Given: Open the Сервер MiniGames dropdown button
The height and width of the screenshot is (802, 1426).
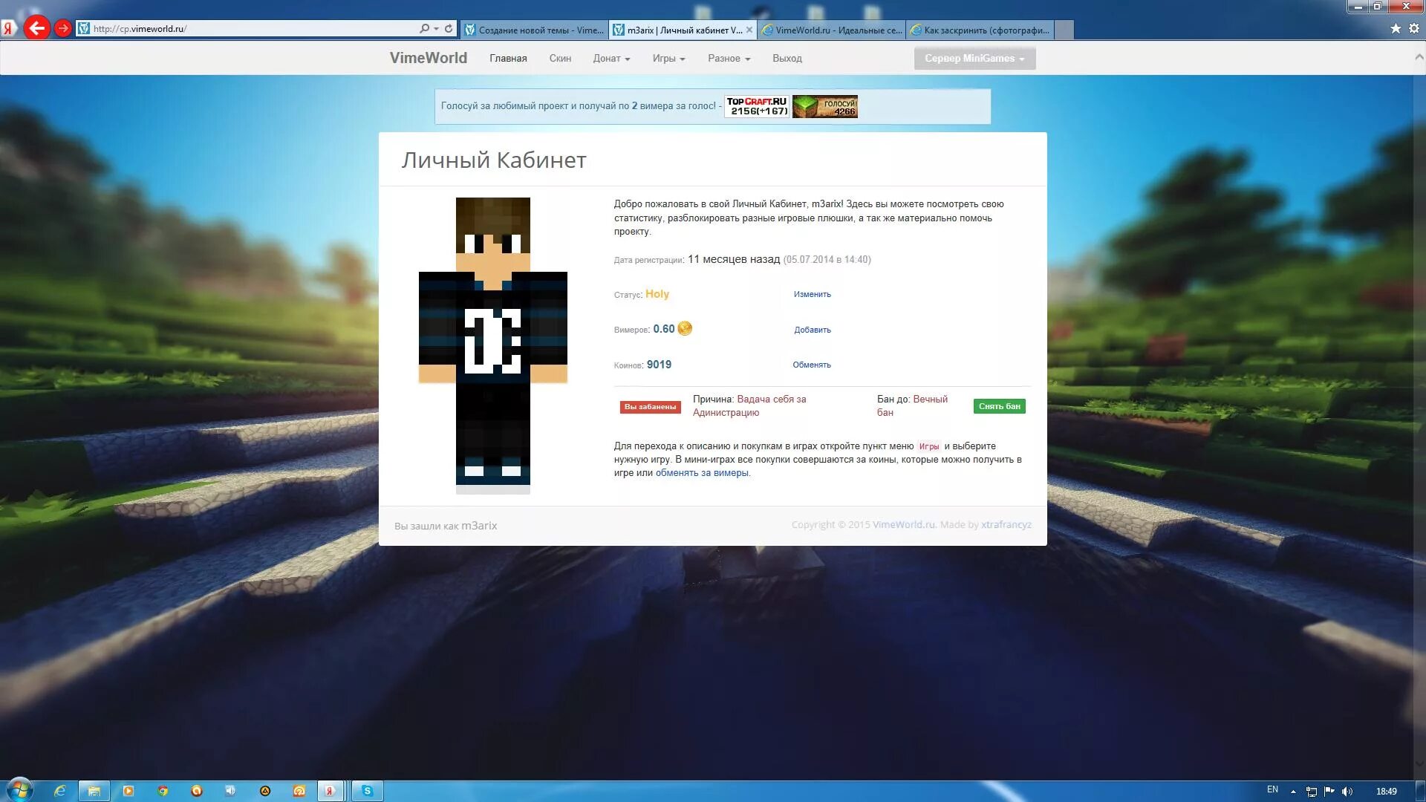Looking at the screenshot, I should (x=974, y=59).
